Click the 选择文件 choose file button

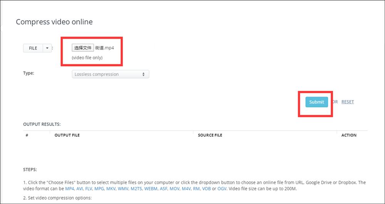click(83, 48)
